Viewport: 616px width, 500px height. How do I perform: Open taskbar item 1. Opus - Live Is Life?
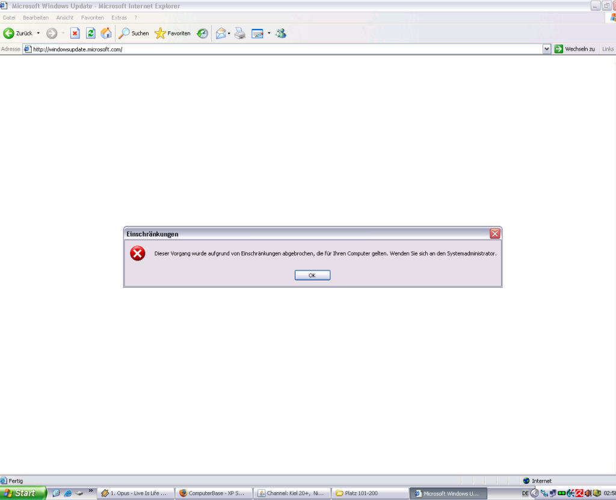click(135, 493)
